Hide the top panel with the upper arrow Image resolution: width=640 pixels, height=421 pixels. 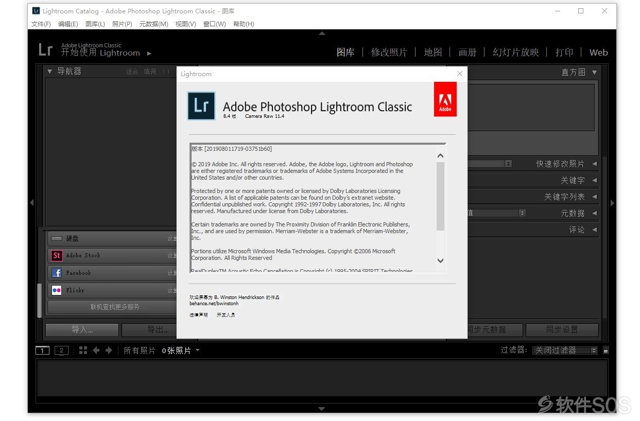pyautogui.click(x=322, y=33)
